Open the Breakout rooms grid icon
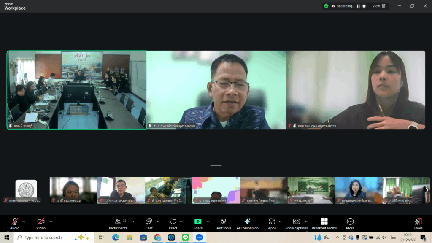 click(324, 222)
